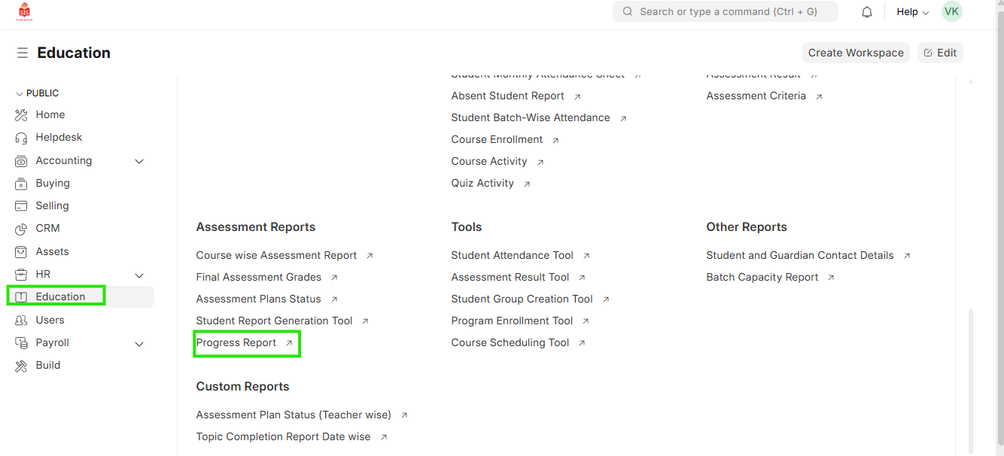The width and height of the screenshot is (1004, 456).
Task: Click the Helpdesk headset icon in sidebar
Action: point(21,138)
